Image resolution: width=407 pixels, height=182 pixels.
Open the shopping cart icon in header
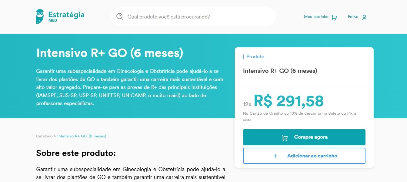334,18
